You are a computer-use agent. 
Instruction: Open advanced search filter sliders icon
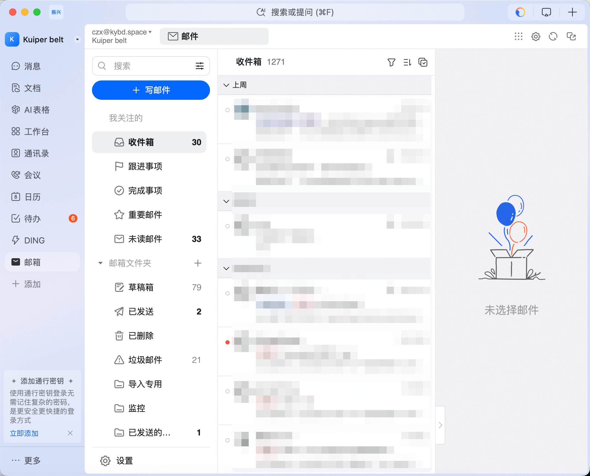tap(200, 66)
